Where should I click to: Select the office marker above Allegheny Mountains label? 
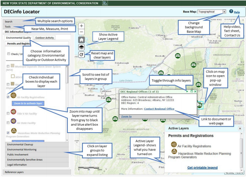(x=115, y=119)
